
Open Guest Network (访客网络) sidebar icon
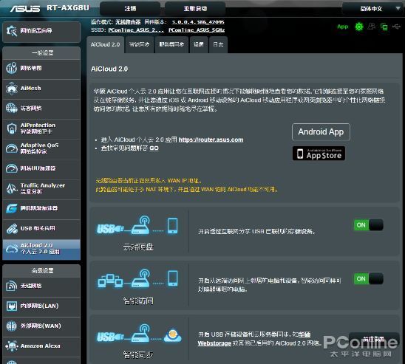tap(11, 108)
